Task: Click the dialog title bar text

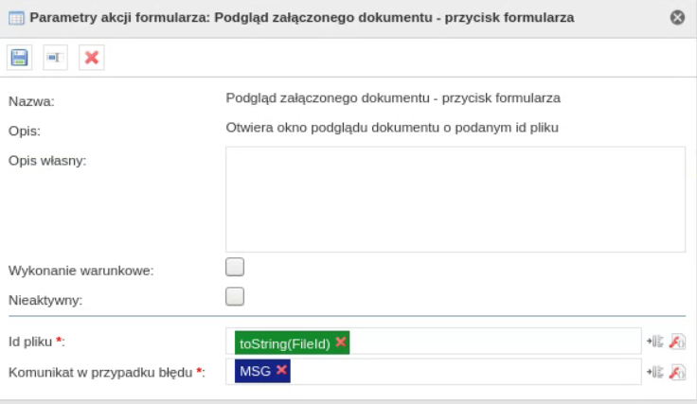Action: click(302, 18)
